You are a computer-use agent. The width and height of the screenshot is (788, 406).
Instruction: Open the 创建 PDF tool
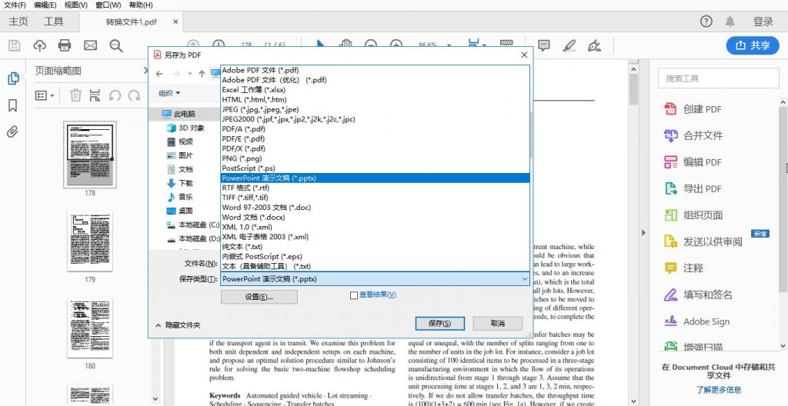point(693,109)
